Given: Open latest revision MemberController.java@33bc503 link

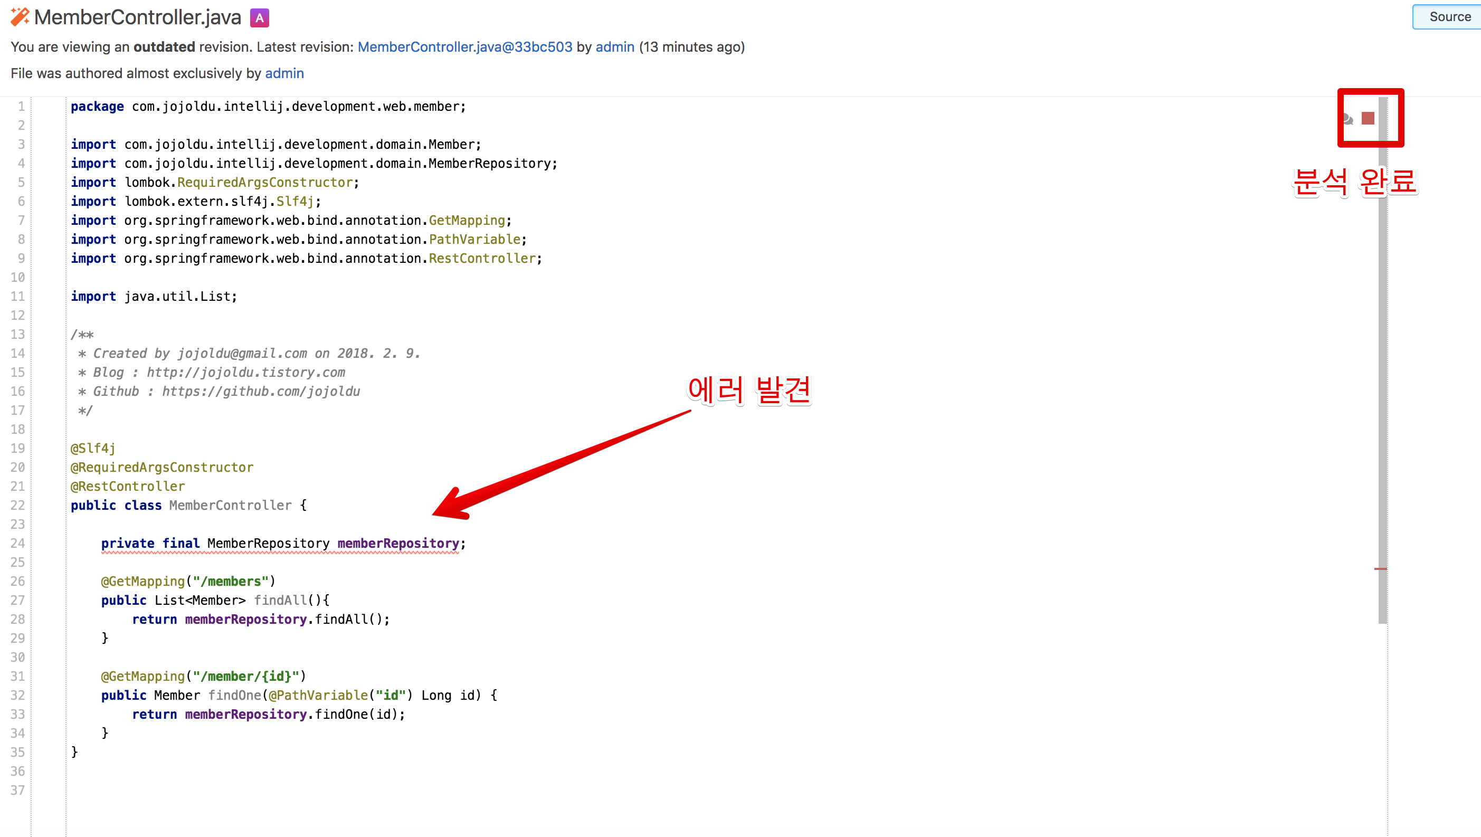Looking at the screenshot, I should 464,47.
